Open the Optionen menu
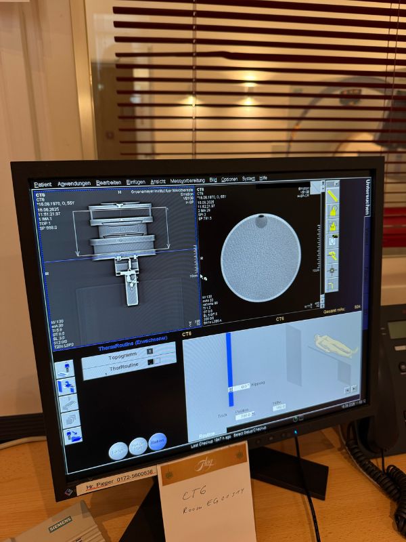Image resolution: width=406 pixels, height=542 pixels. [229, 179]
